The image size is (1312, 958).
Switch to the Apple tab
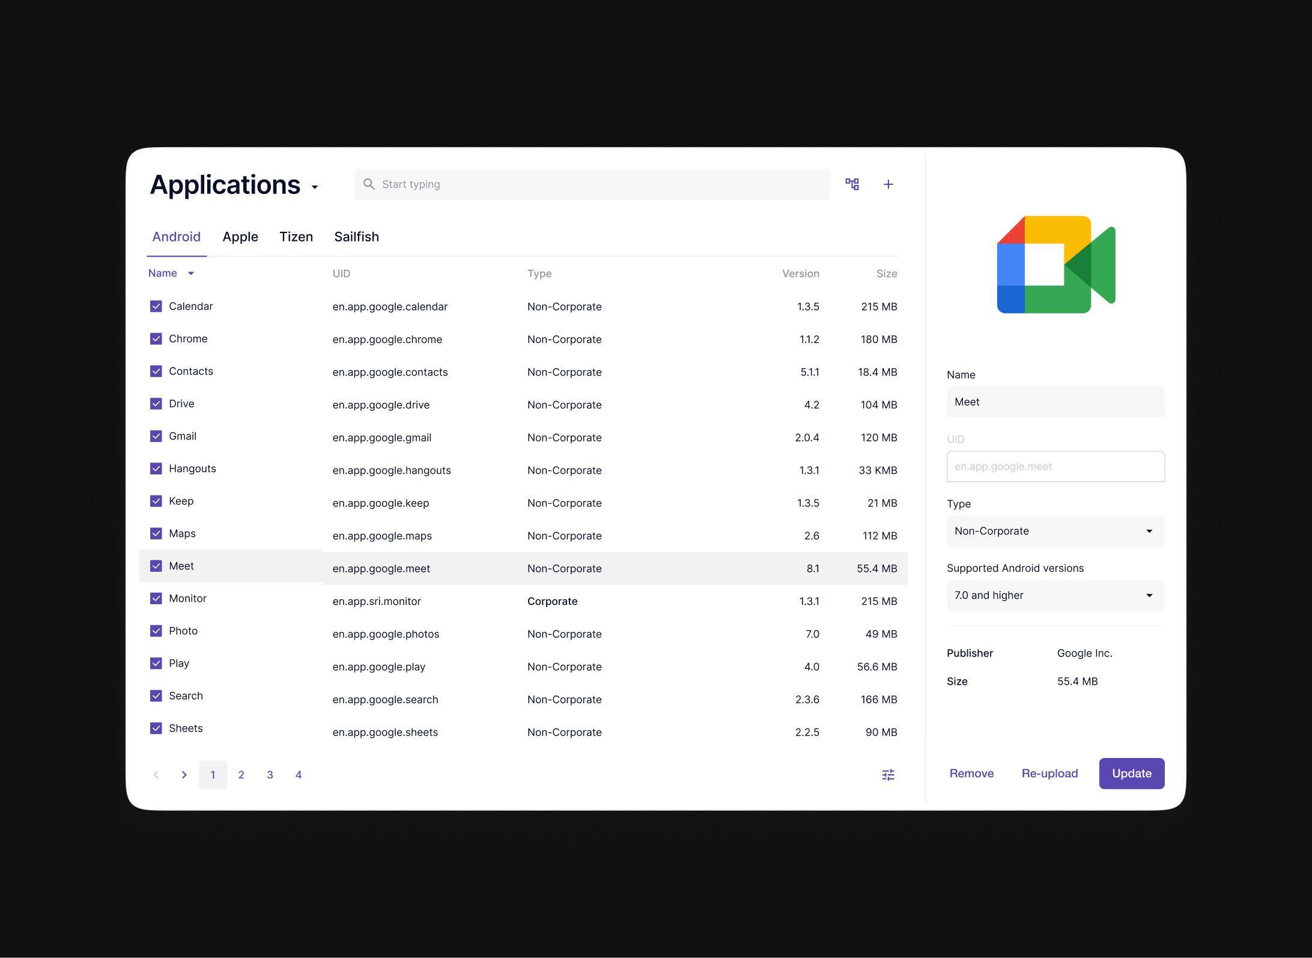click(240, 237)
